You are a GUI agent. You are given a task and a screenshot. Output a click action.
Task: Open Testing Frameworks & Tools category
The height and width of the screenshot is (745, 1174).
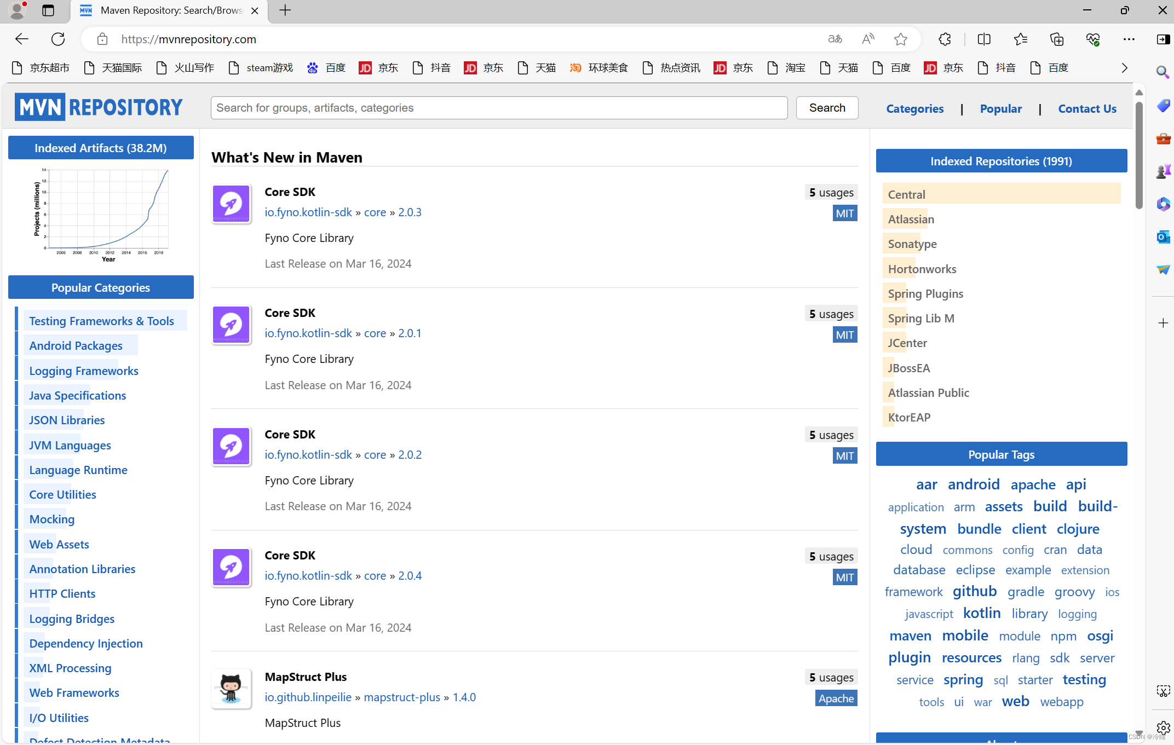point(101,321)
